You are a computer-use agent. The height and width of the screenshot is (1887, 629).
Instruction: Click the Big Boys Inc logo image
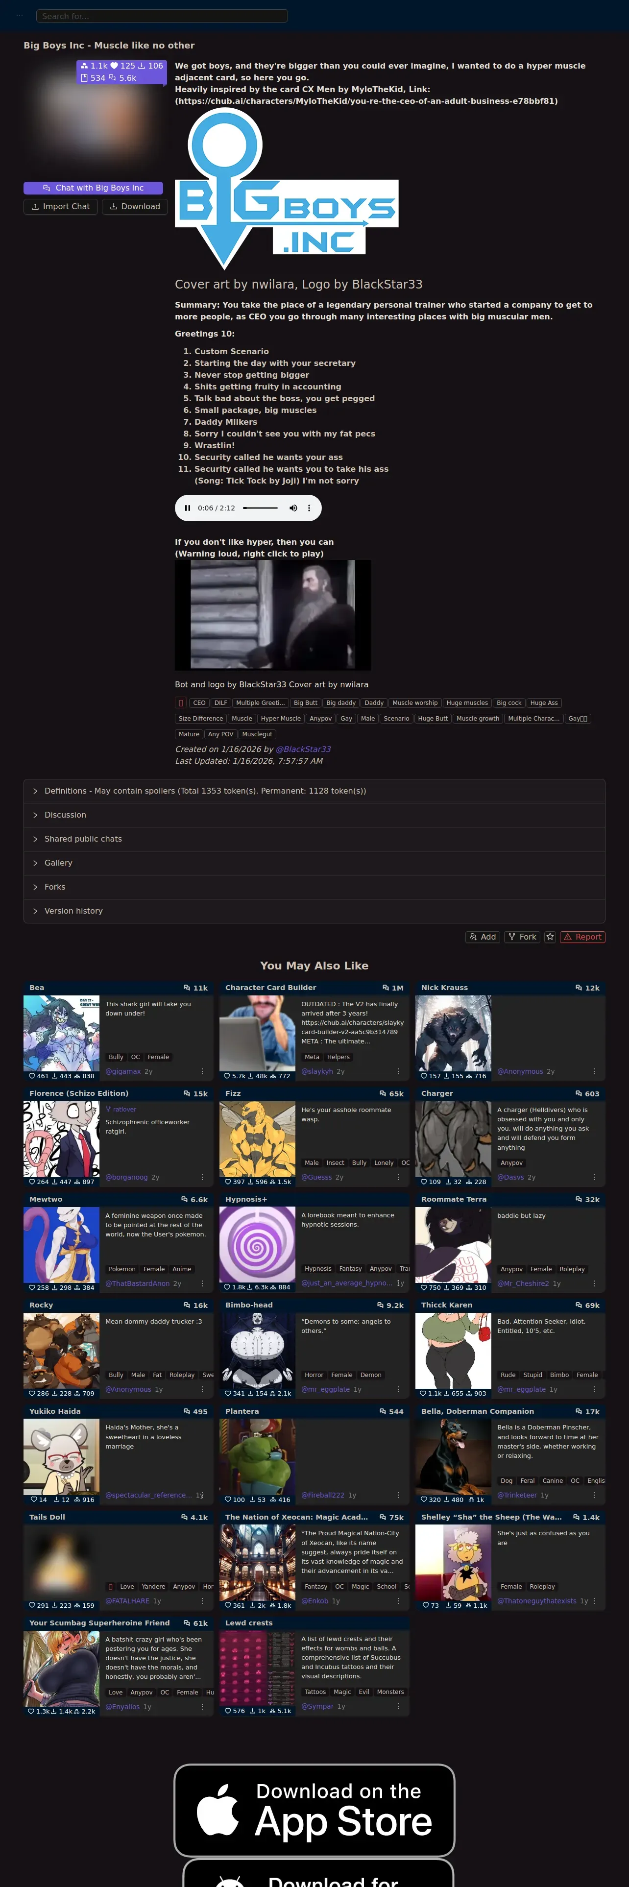point(287,189)
